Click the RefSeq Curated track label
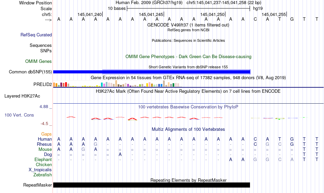Viewport: 324px width, 193px height. click(36, 35)
